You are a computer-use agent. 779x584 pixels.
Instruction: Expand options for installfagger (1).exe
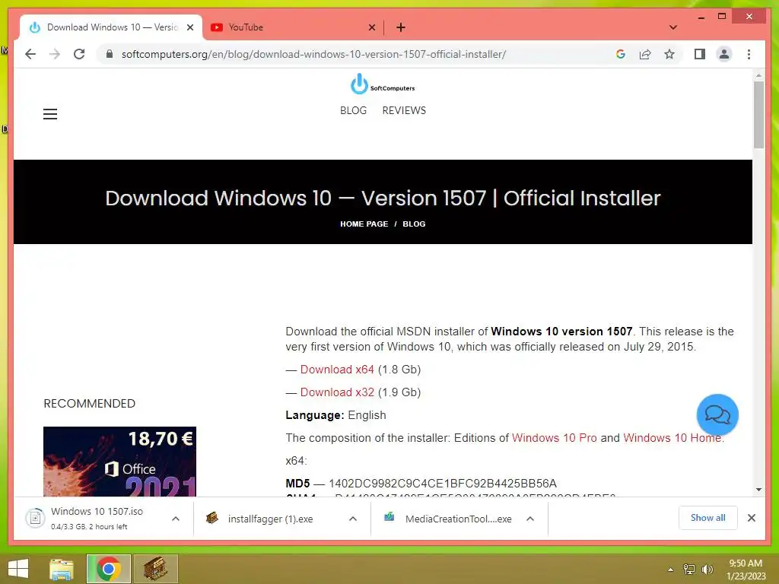[353, 519]
